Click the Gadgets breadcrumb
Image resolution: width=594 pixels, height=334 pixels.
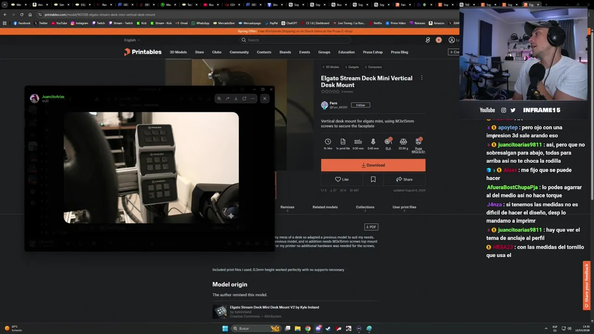tap(352, 67)
